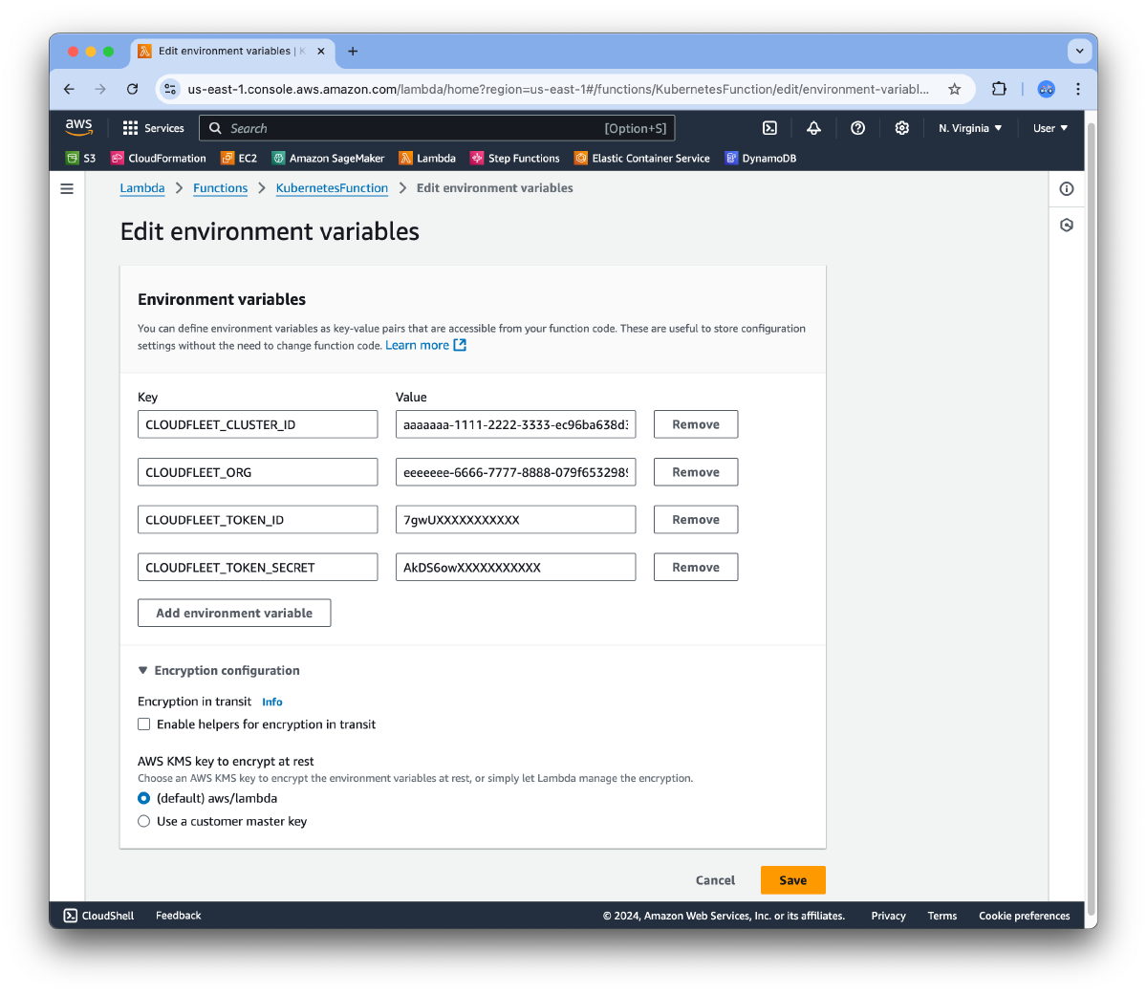Bookmark this page with the star

tap(954, 89)
